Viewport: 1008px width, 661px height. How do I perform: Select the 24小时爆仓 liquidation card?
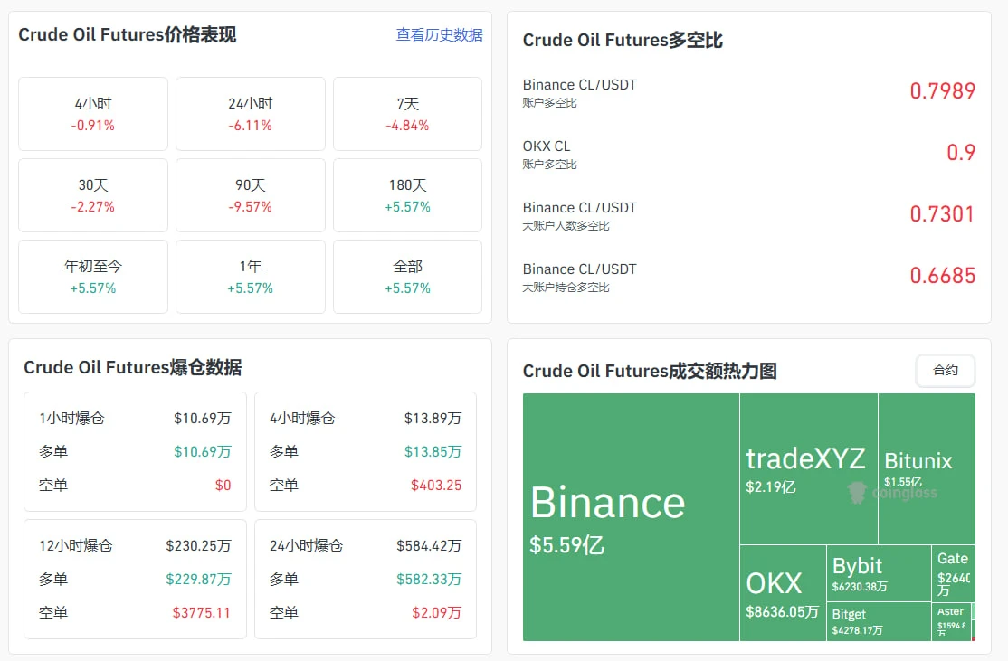pyautogui.click(x=366, y=580)
